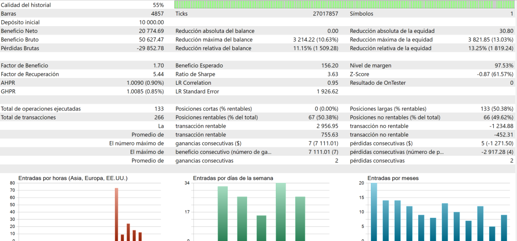The height and width of the screenshot is (241, 517).
Task: Select the 'Nivel de margen' label
Action: point(371,65)
